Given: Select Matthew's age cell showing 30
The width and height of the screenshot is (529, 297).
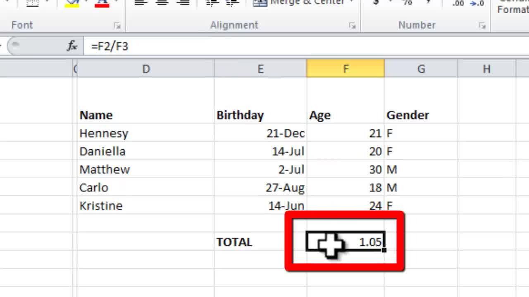Looking at the screenshot, I should [x=346, y=169].
